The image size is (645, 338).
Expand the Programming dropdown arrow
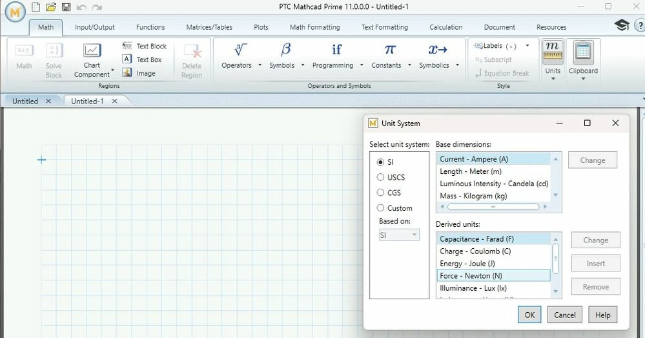(362, 65)
